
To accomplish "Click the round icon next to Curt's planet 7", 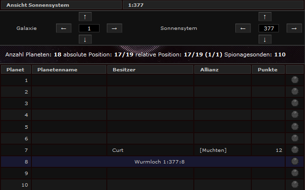I will (x=295, y=149).
